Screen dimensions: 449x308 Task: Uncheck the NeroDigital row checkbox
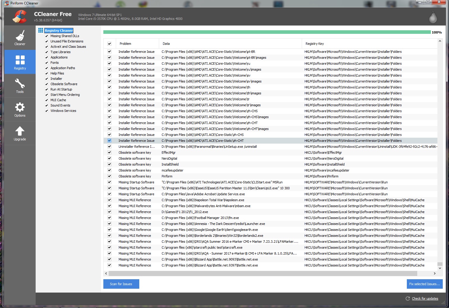[x=109, y=158]
